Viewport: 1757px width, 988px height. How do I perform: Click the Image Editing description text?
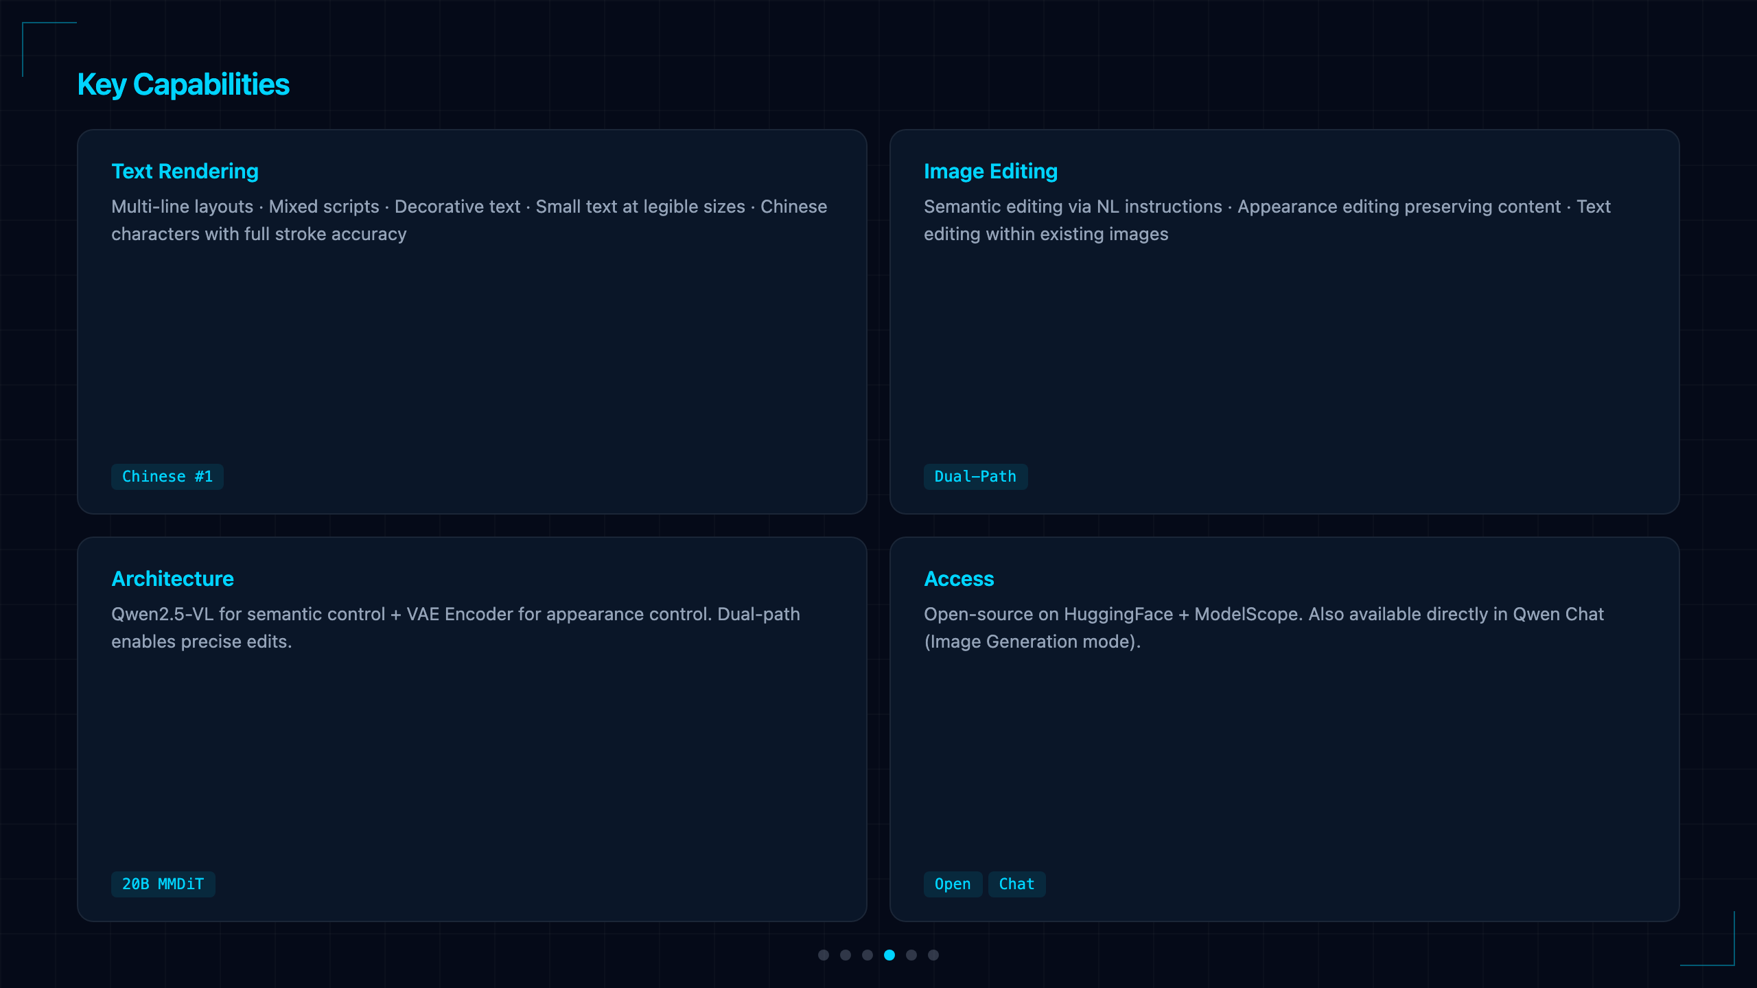[1267, 220]
